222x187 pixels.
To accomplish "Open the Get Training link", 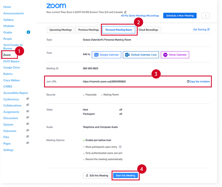I will pyautogui.click(x=200, y=30).
